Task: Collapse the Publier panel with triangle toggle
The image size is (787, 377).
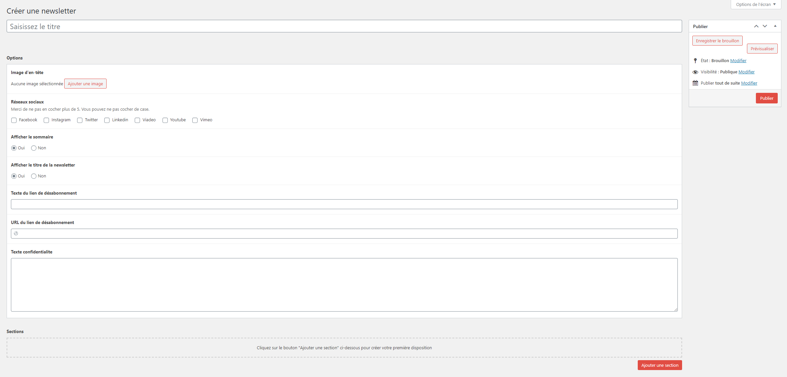Action: (x=775, y=26)
